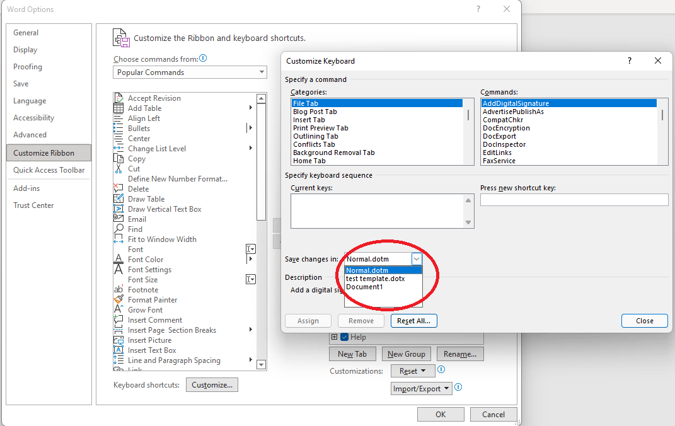Click the Rename... button
This screenshot has width=675, height=426.
(x=459, y=354)
